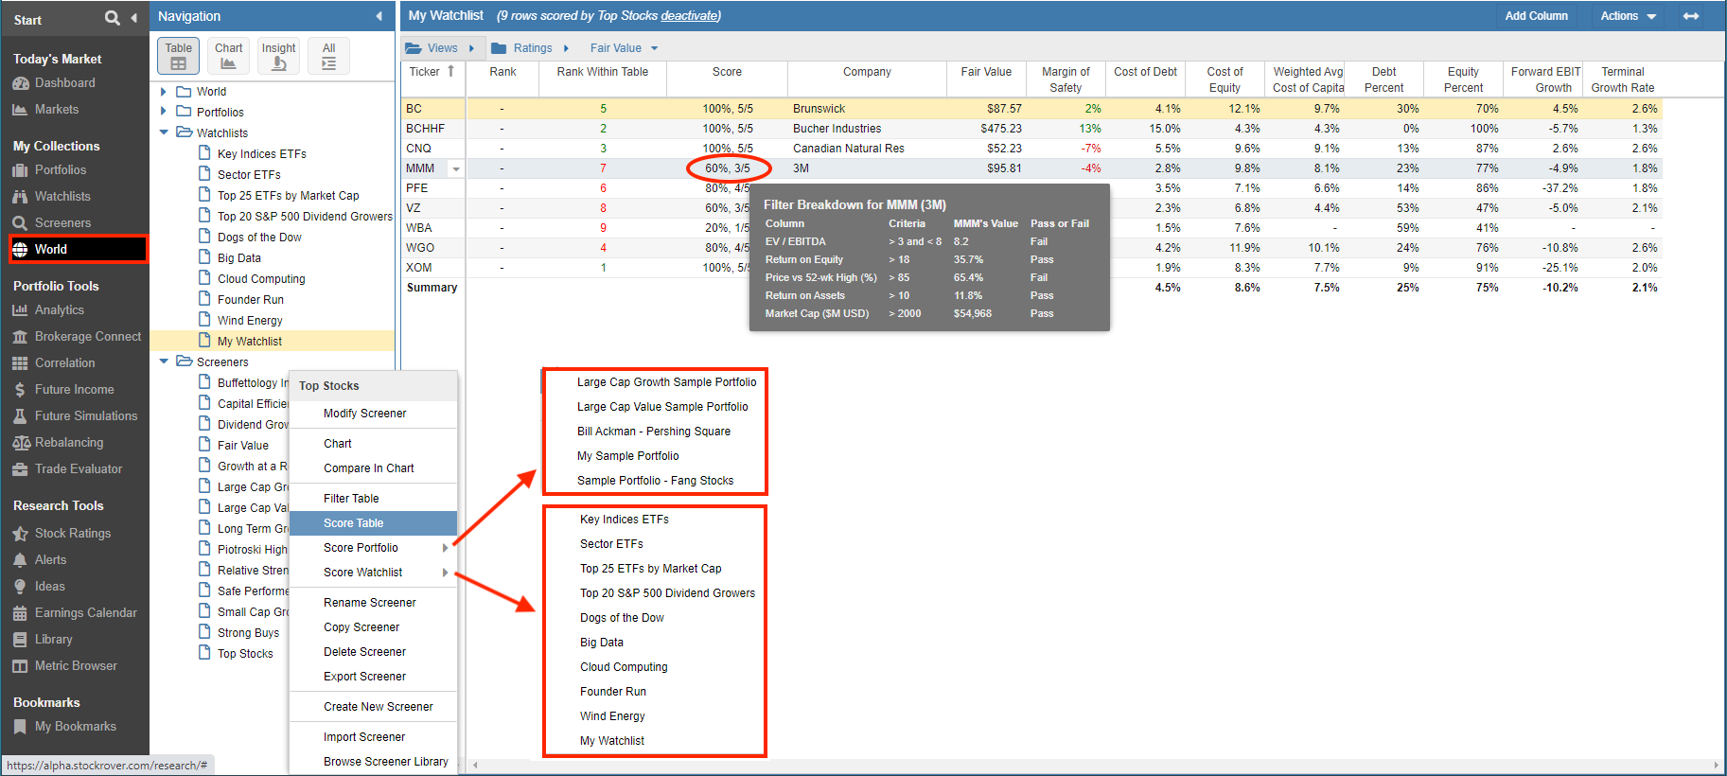Choose Export Screener menu item
This screenshot has width=1727, height=776.
pyautogui.click(x=373, y=677)
